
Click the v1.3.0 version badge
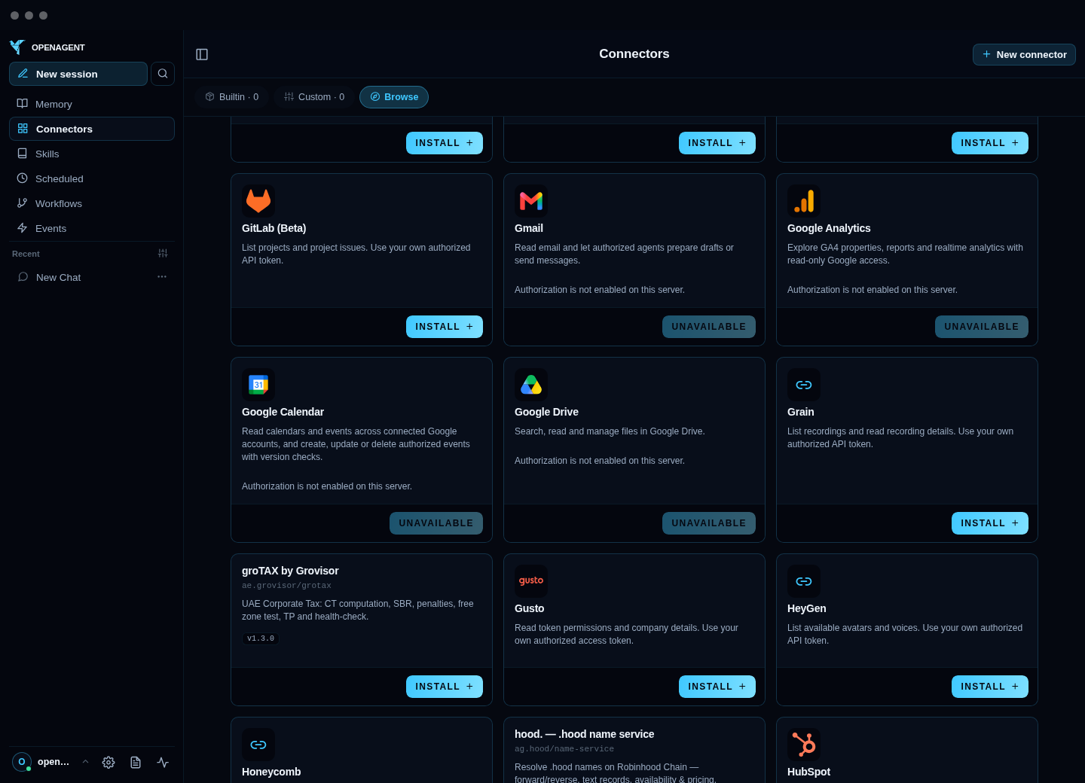click(261, 638)
